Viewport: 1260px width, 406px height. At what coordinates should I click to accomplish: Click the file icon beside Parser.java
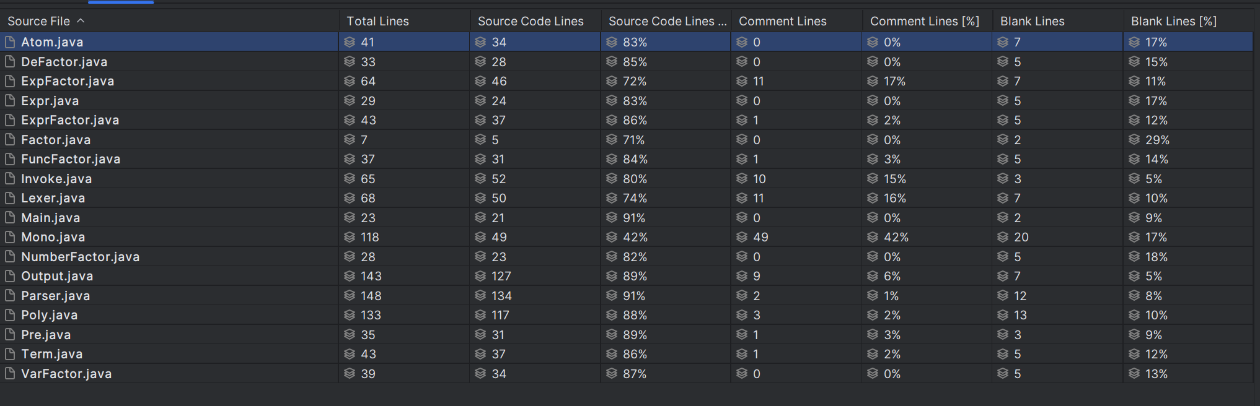(x=10, y=296)
